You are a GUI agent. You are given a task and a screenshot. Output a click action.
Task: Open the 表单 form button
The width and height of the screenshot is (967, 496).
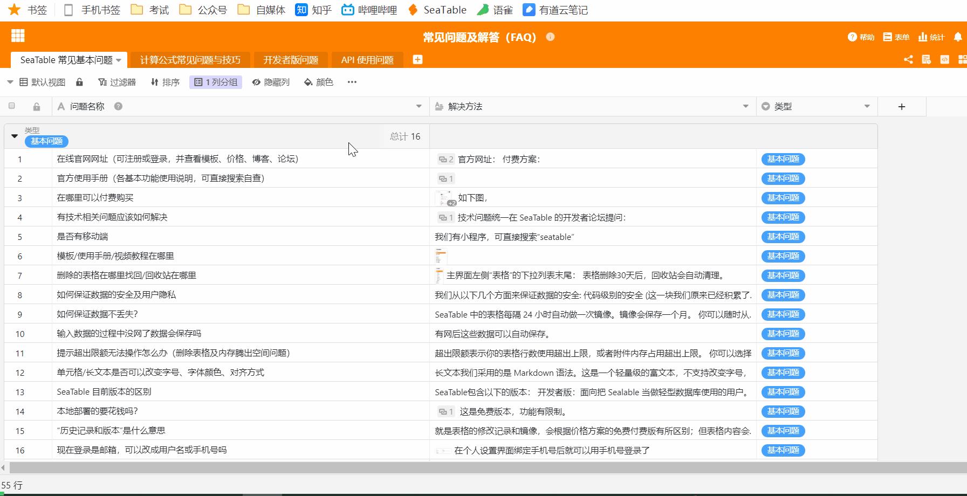(x=896, y=37)
